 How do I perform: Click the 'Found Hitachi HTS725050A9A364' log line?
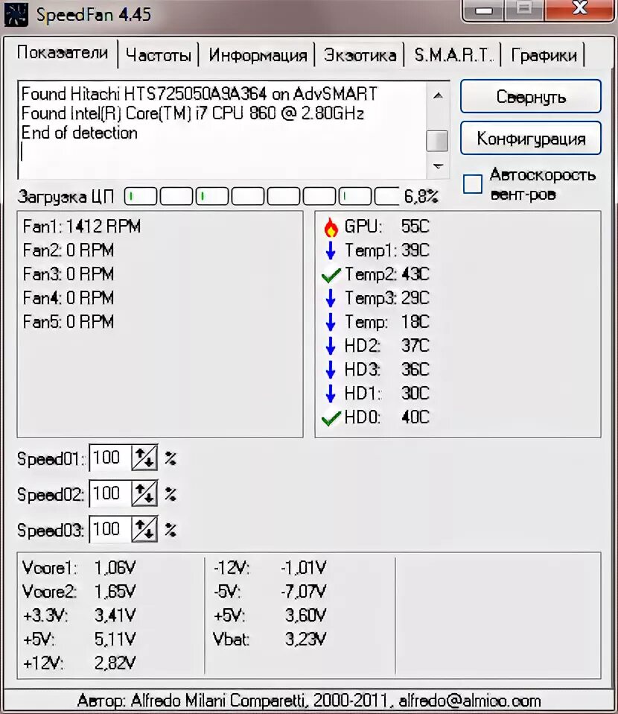coord(200,94)
